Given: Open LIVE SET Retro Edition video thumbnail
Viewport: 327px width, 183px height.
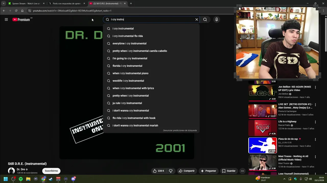Looking at the screenshot, I should [263, 110].
